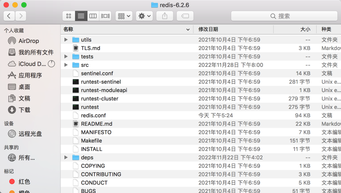The width and height of the screenshot is (341, 193).
Task: Focus the 搜索 search field
Action: (x=284, y=16)
